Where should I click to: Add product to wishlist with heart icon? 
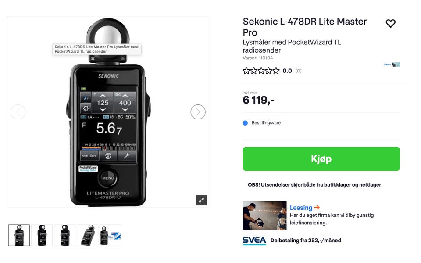coord(390,24)
